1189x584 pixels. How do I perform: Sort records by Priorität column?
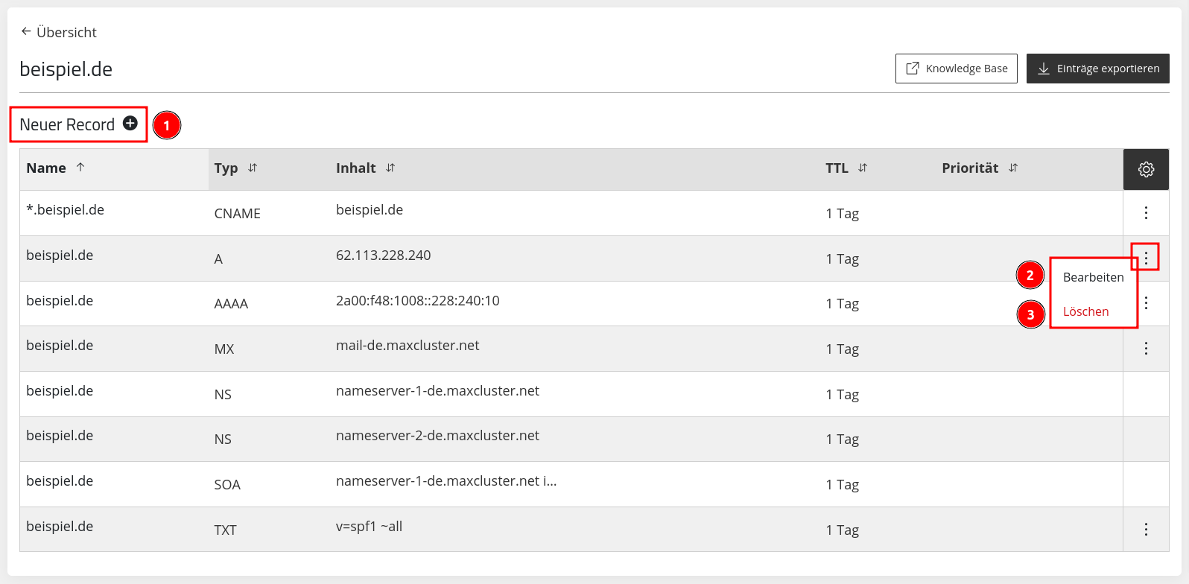point(1013,168)
